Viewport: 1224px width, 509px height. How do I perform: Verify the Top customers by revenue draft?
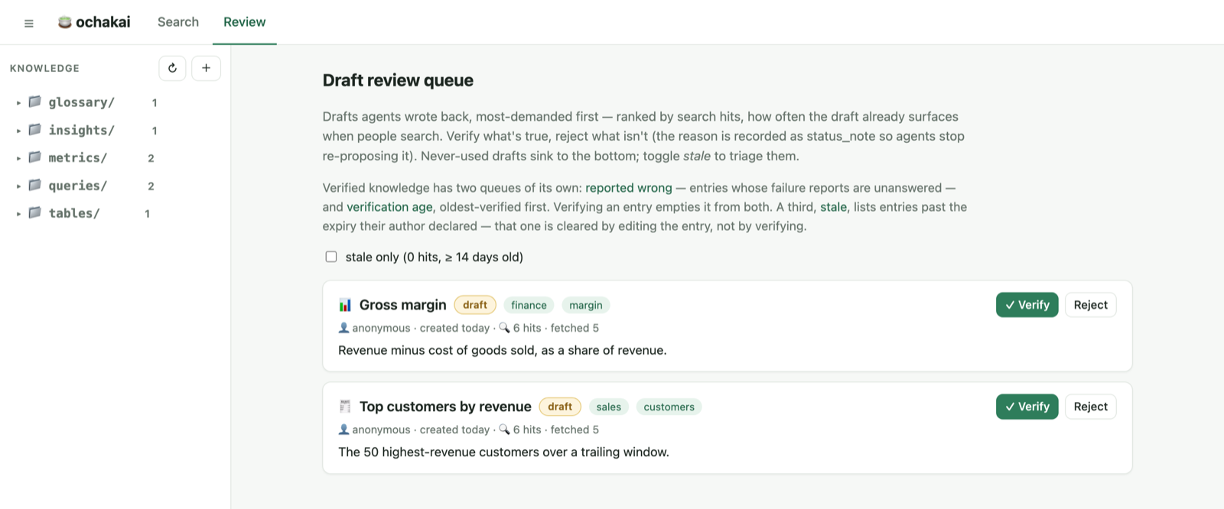pyautogui.click(x=1027, y=407)
